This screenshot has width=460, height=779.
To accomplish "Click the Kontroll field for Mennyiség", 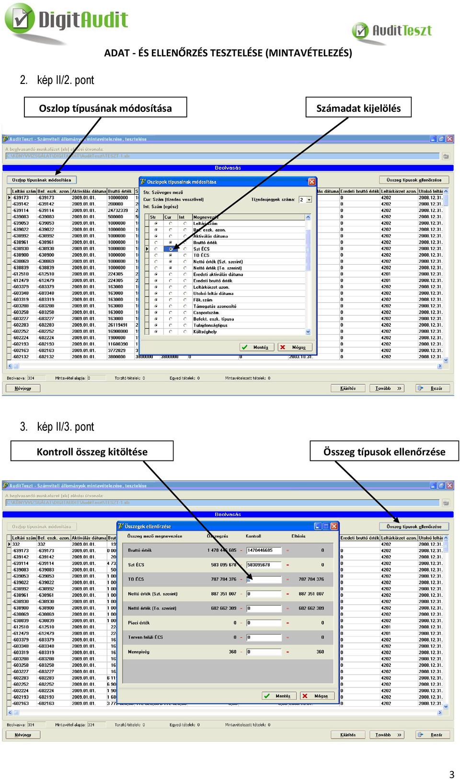I will (264, 652).
